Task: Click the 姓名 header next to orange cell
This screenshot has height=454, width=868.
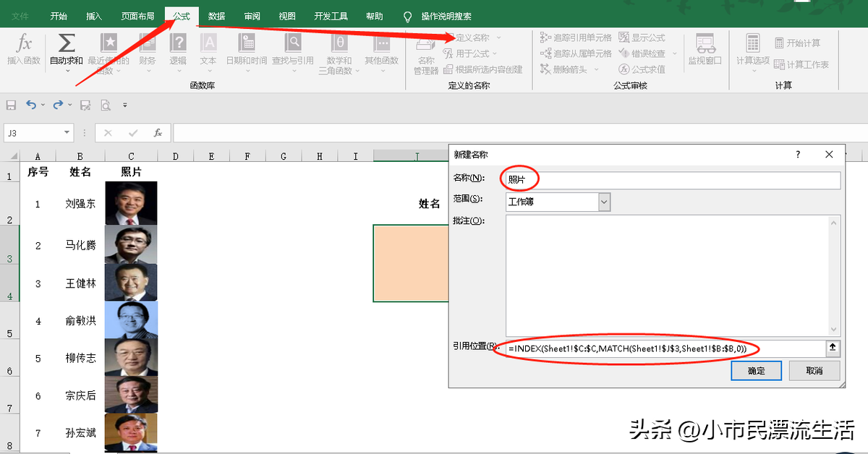Action: click(430, 204)
